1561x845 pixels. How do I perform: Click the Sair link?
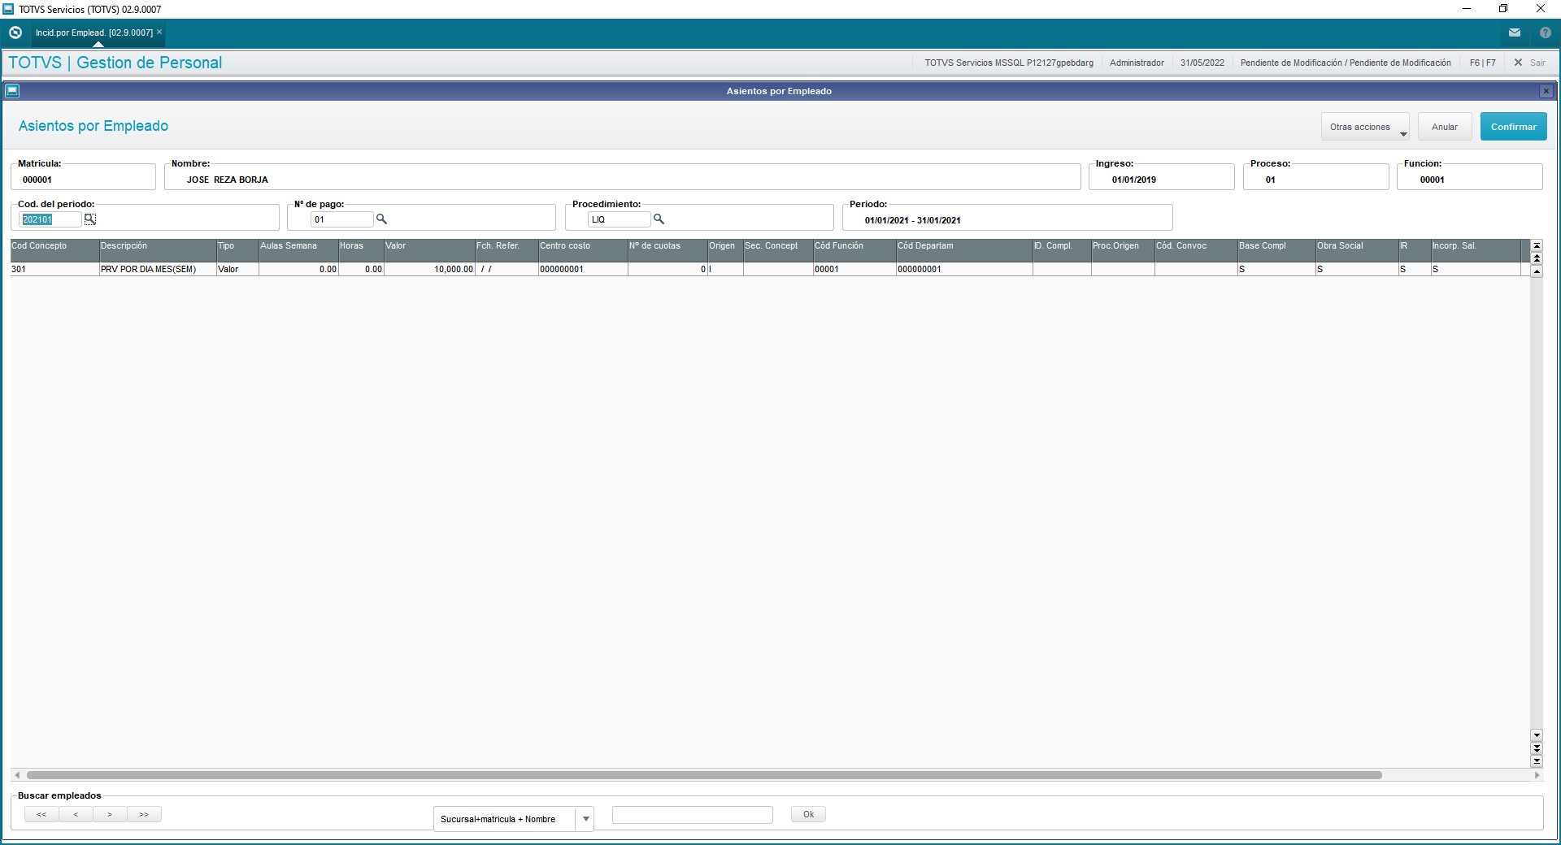tap(1537, 63)
